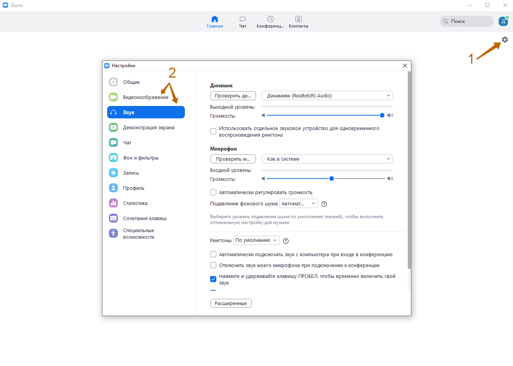513x366 pixels.
Task: Click the Конференции clock icon
Action: tap(271, 19)
